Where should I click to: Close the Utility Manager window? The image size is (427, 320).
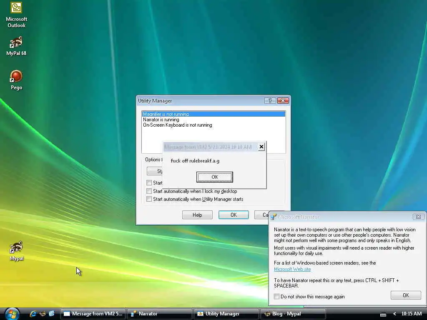[283, 101]
